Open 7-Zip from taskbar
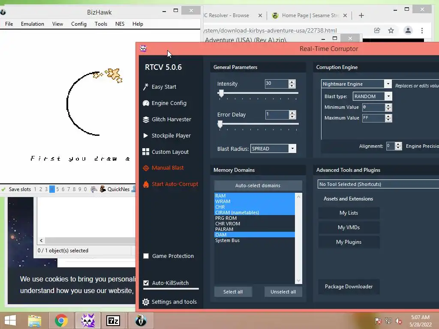This screenshot has height=329, width=439. click(x=113, y=320)
